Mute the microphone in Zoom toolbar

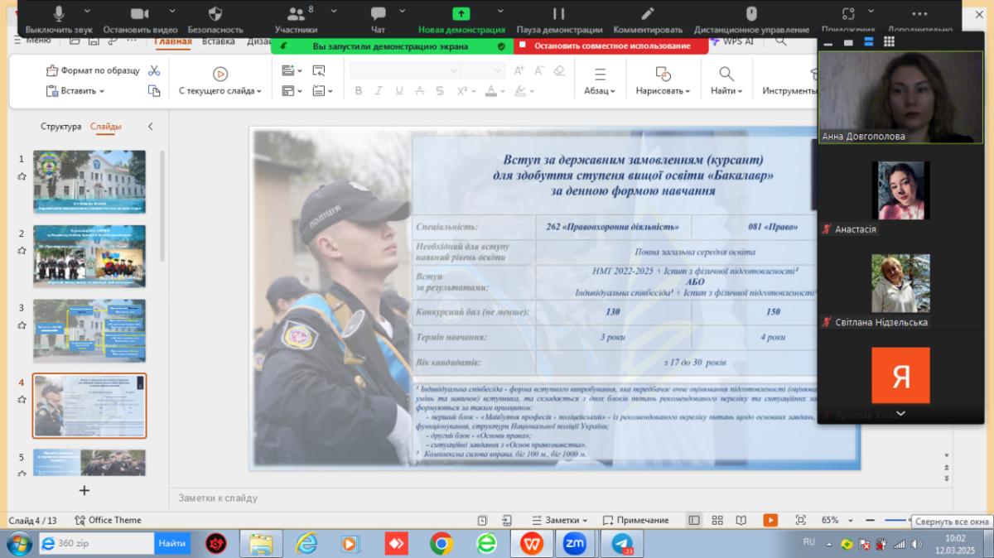59,14
